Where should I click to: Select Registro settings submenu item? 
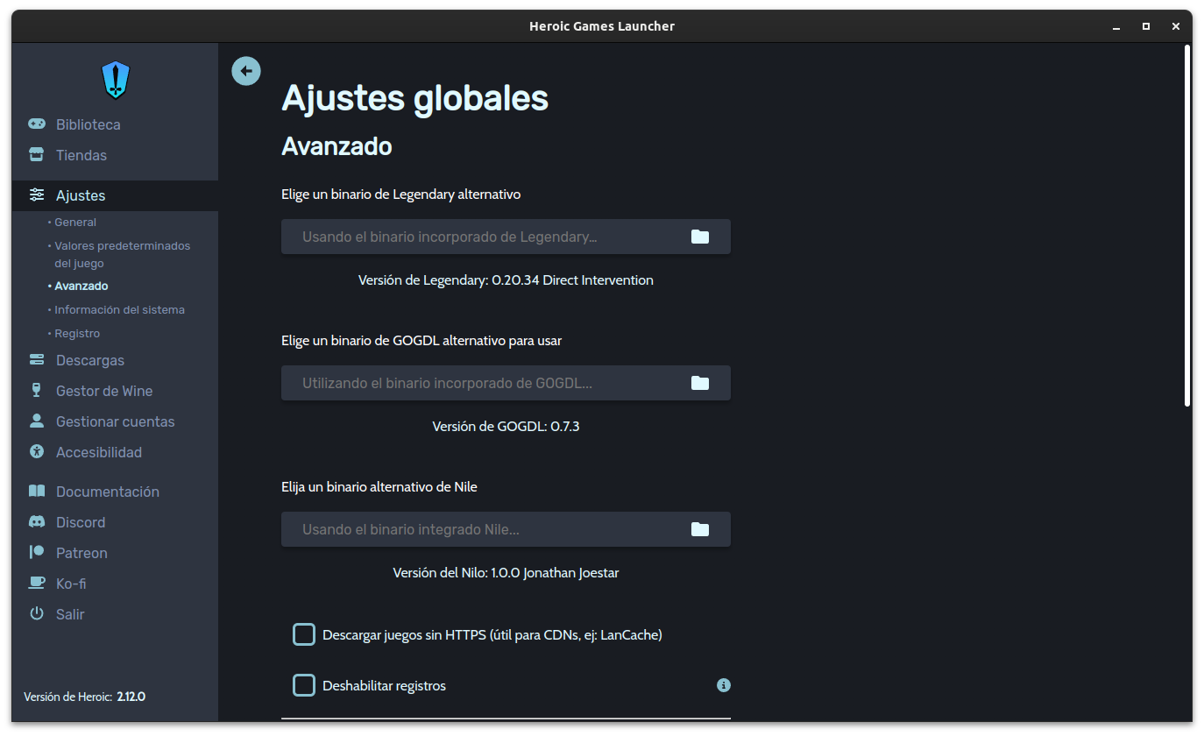click(77, 334)
